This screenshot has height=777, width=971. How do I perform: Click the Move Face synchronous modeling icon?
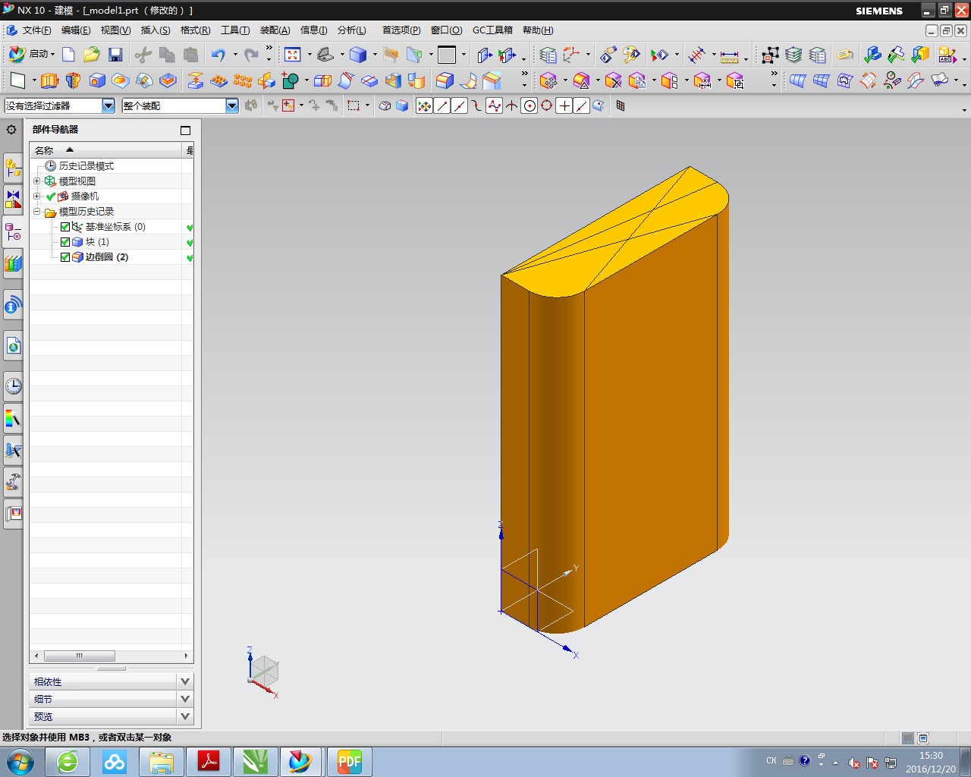coord(549,80)
